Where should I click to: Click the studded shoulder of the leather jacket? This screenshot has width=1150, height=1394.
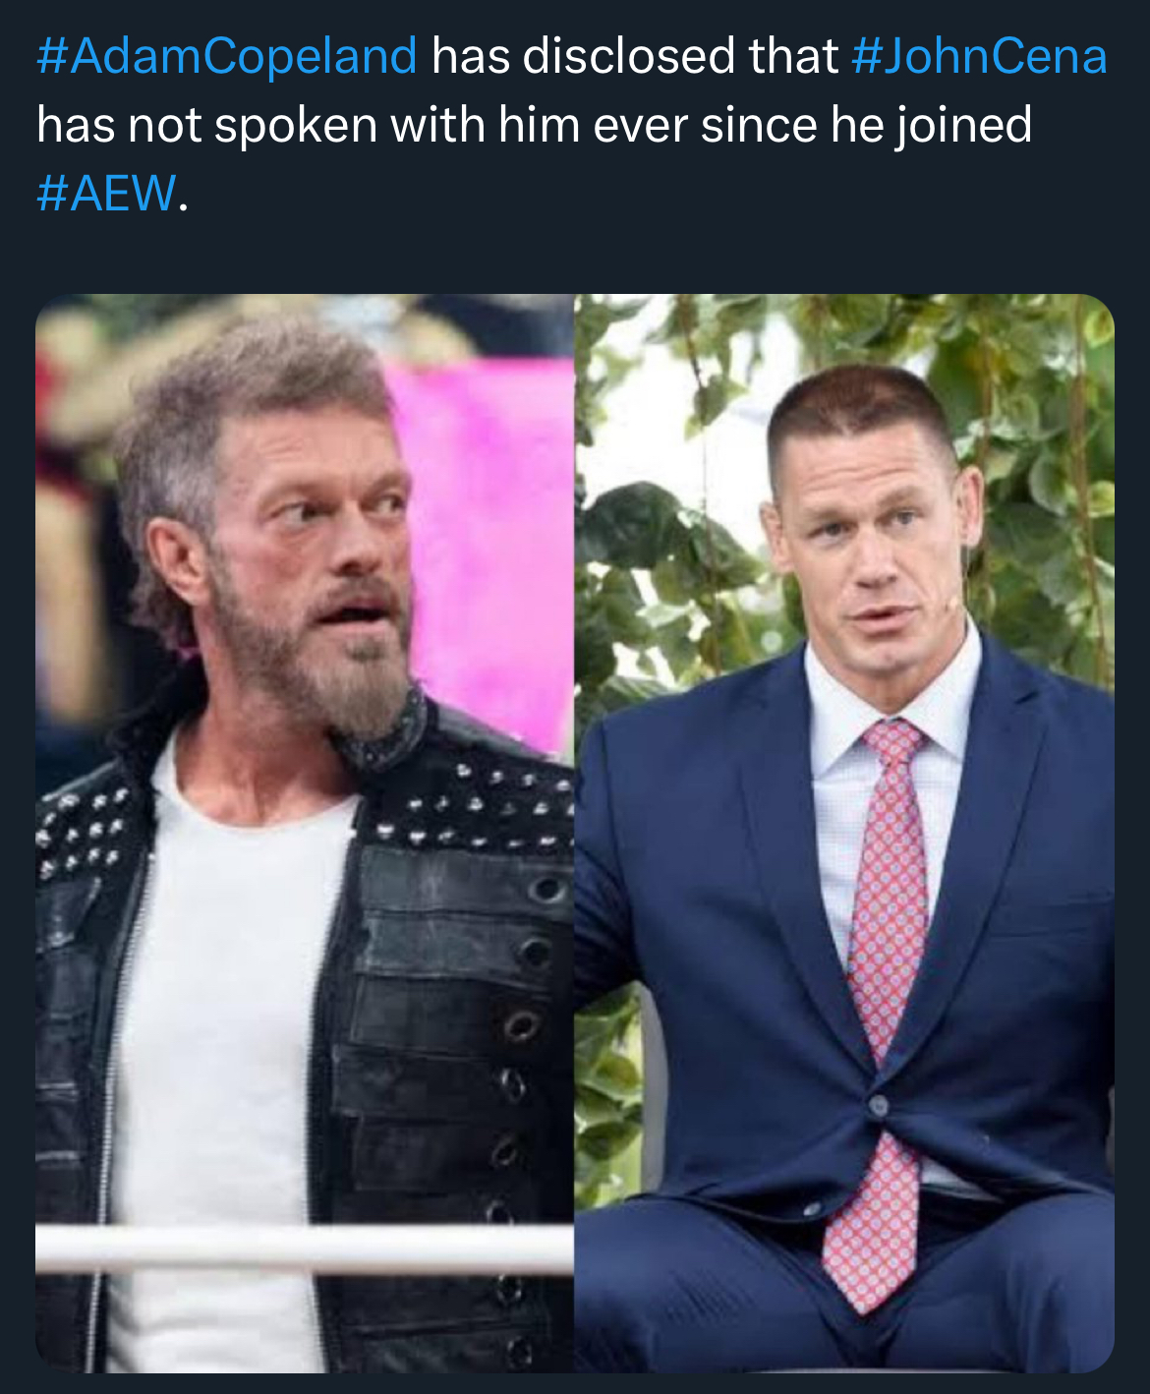(x=482, y=796)
